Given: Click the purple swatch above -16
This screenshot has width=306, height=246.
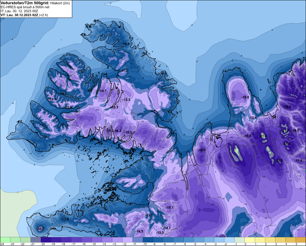Looking at the screenshot, I should coord(87,240).
